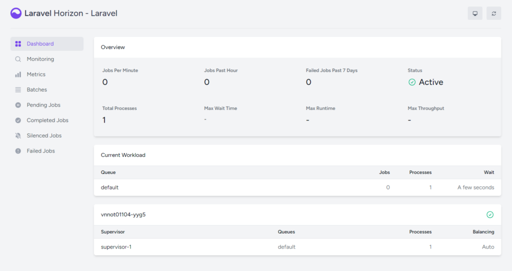Click the Monitoring magnifier icon
This screenshot has height=271, width=512.
(x=18, y=59)
